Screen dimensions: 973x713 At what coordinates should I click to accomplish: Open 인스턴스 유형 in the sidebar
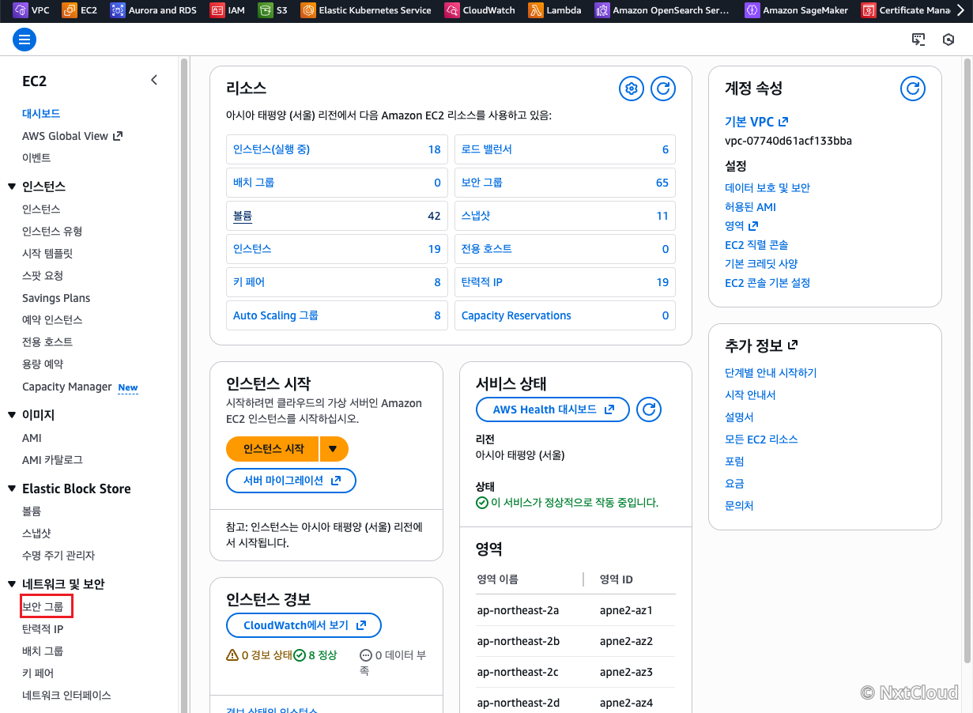click(52, 231)
